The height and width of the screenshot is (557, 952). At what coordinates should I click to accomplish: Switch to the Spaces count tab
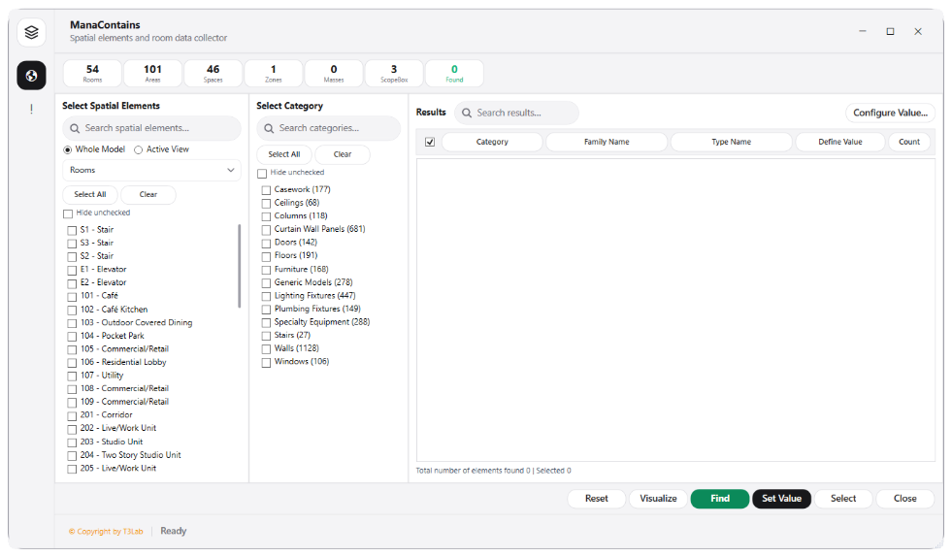[213, 74]
